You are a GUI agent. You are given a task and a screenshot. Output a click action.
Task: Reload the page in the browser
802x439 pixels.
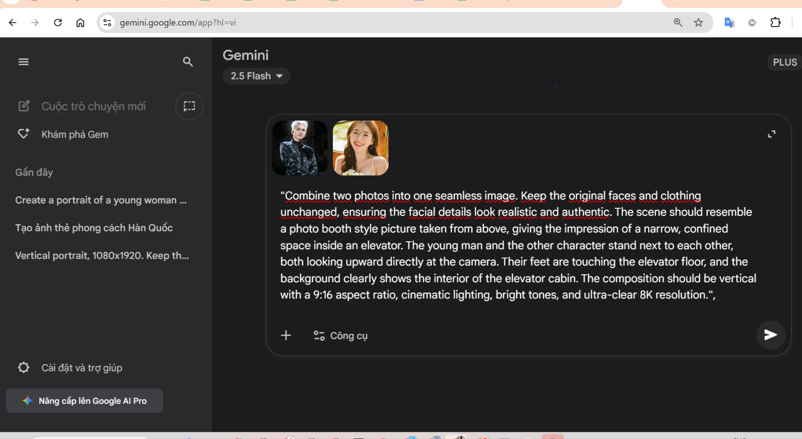coord(58,23)
